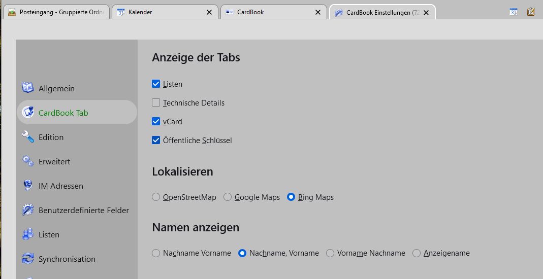543x279 pixels.
Task: Open the tasks clipboard icon top-right
Action: coord(530,12)
